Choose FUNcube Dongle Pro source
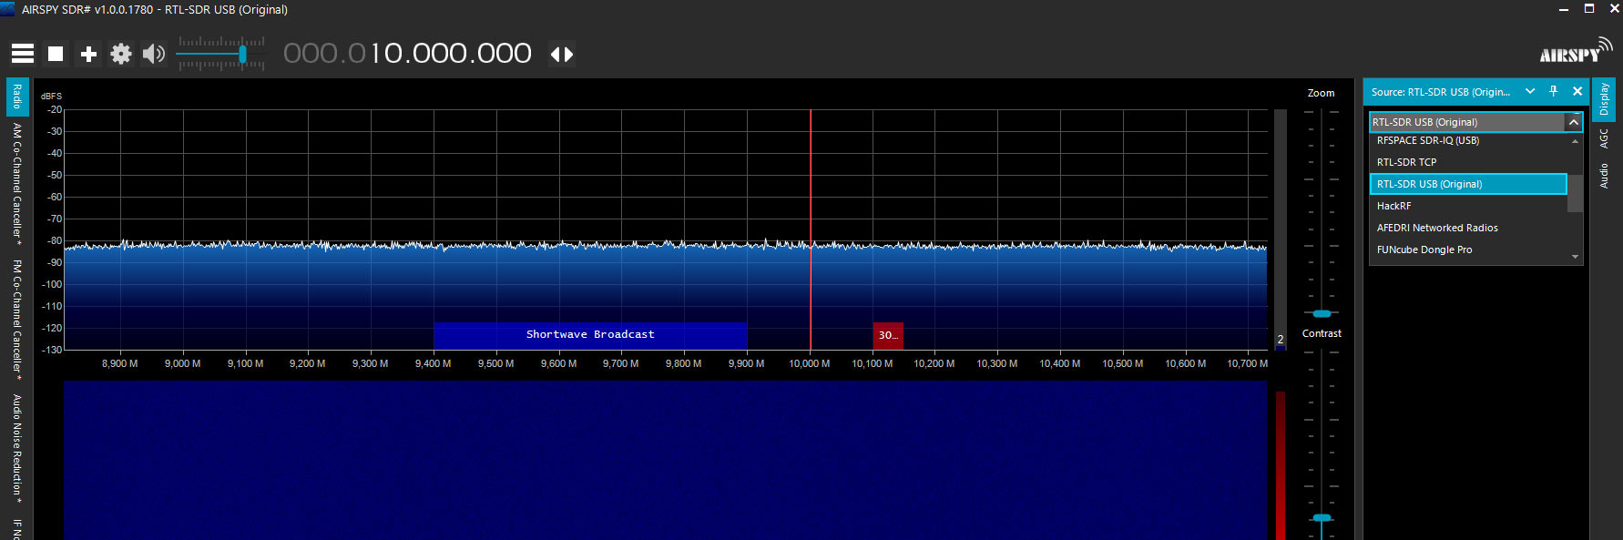Image resolution: width=1623 pixels, height=540 pixels. click(x=1468, y=250)
